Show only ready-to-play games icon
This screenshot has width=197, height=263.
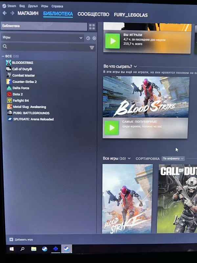(94, 38)
